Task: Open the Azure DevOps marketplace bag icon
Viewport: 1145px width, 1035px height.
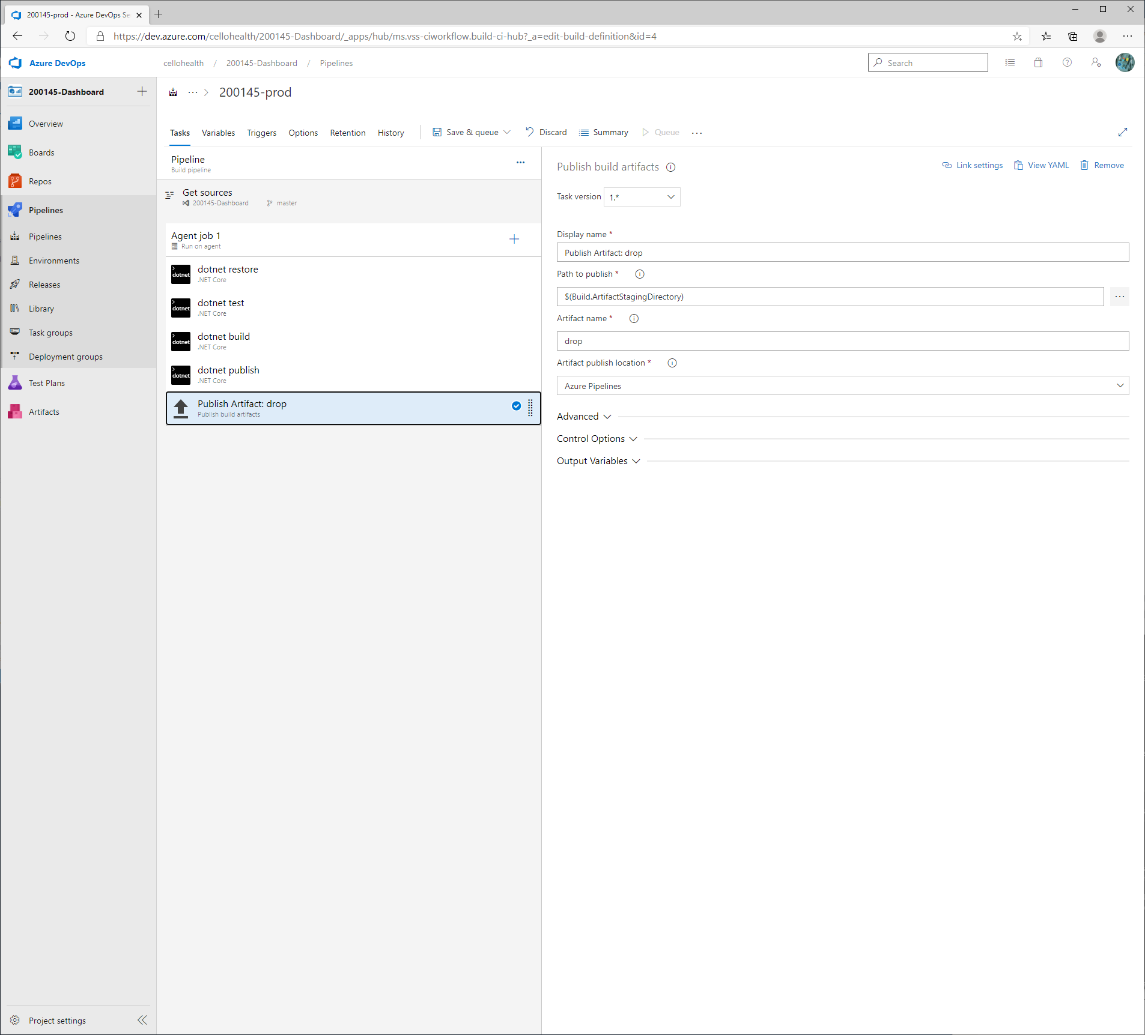Action: (1039, 62)
